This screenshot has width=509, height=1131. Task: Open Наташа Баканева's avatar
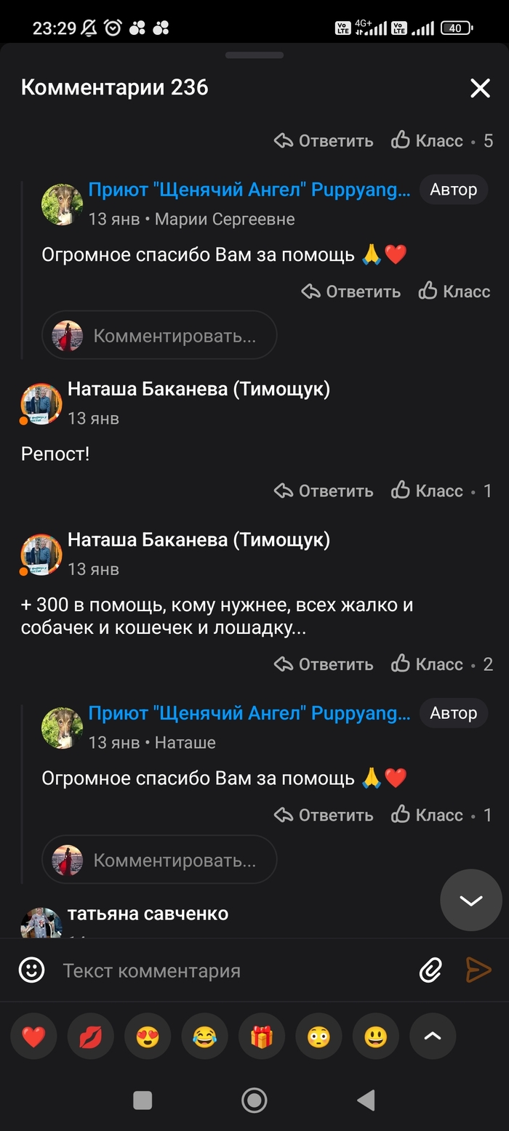pos(41,403)
